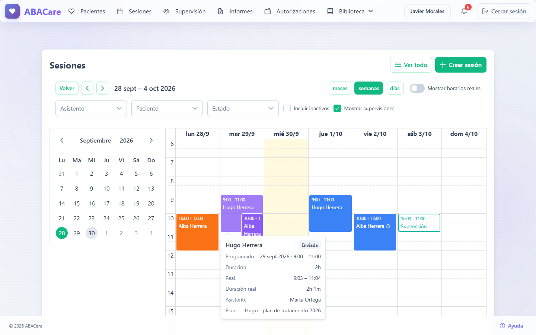Image resolution: width=536 pixels, height=335 pixels.
Task: Open the Supervisión section
Action: click(x=185, y=11)
